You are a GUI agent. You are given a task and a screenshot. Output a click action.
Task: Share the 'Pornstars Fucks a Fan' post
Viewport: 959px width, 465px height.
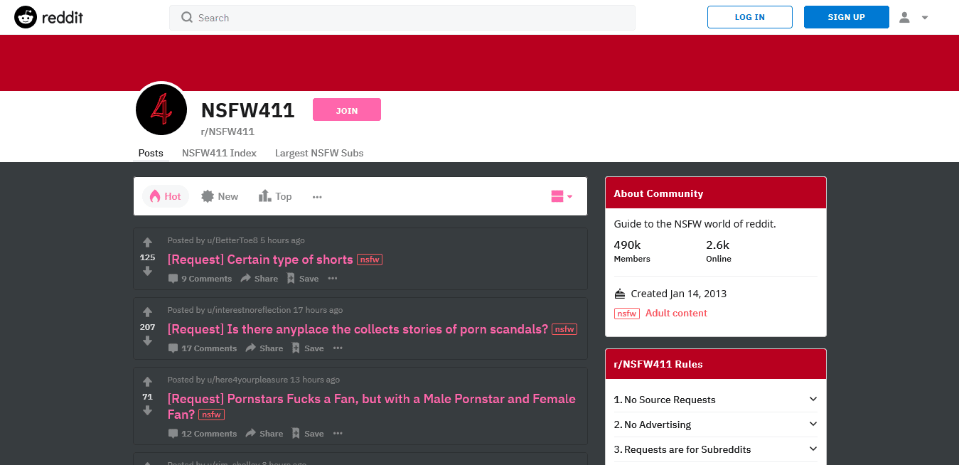point(264,434)
